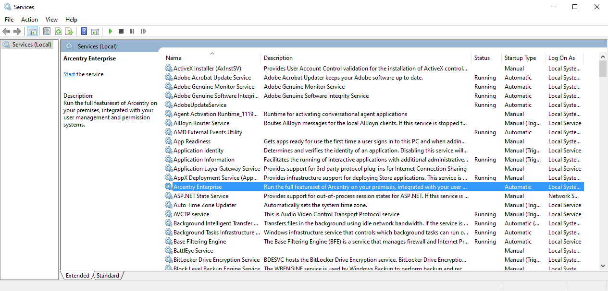The image size is (608, 291).
Task: Click the gear icon of AdobeUpdateService
Action: pos(168,105)
